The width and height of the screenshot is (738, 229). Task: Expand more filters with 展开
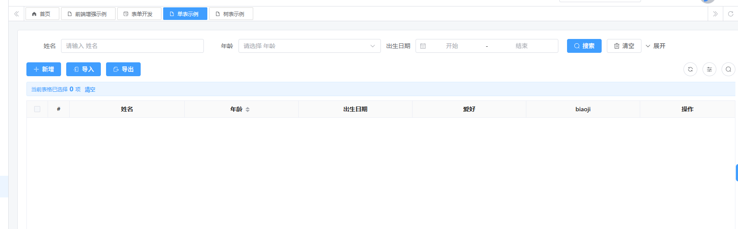(655, 46)
